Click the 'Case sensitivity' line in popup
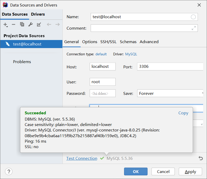Screen dimensions: 207x179 68,125
